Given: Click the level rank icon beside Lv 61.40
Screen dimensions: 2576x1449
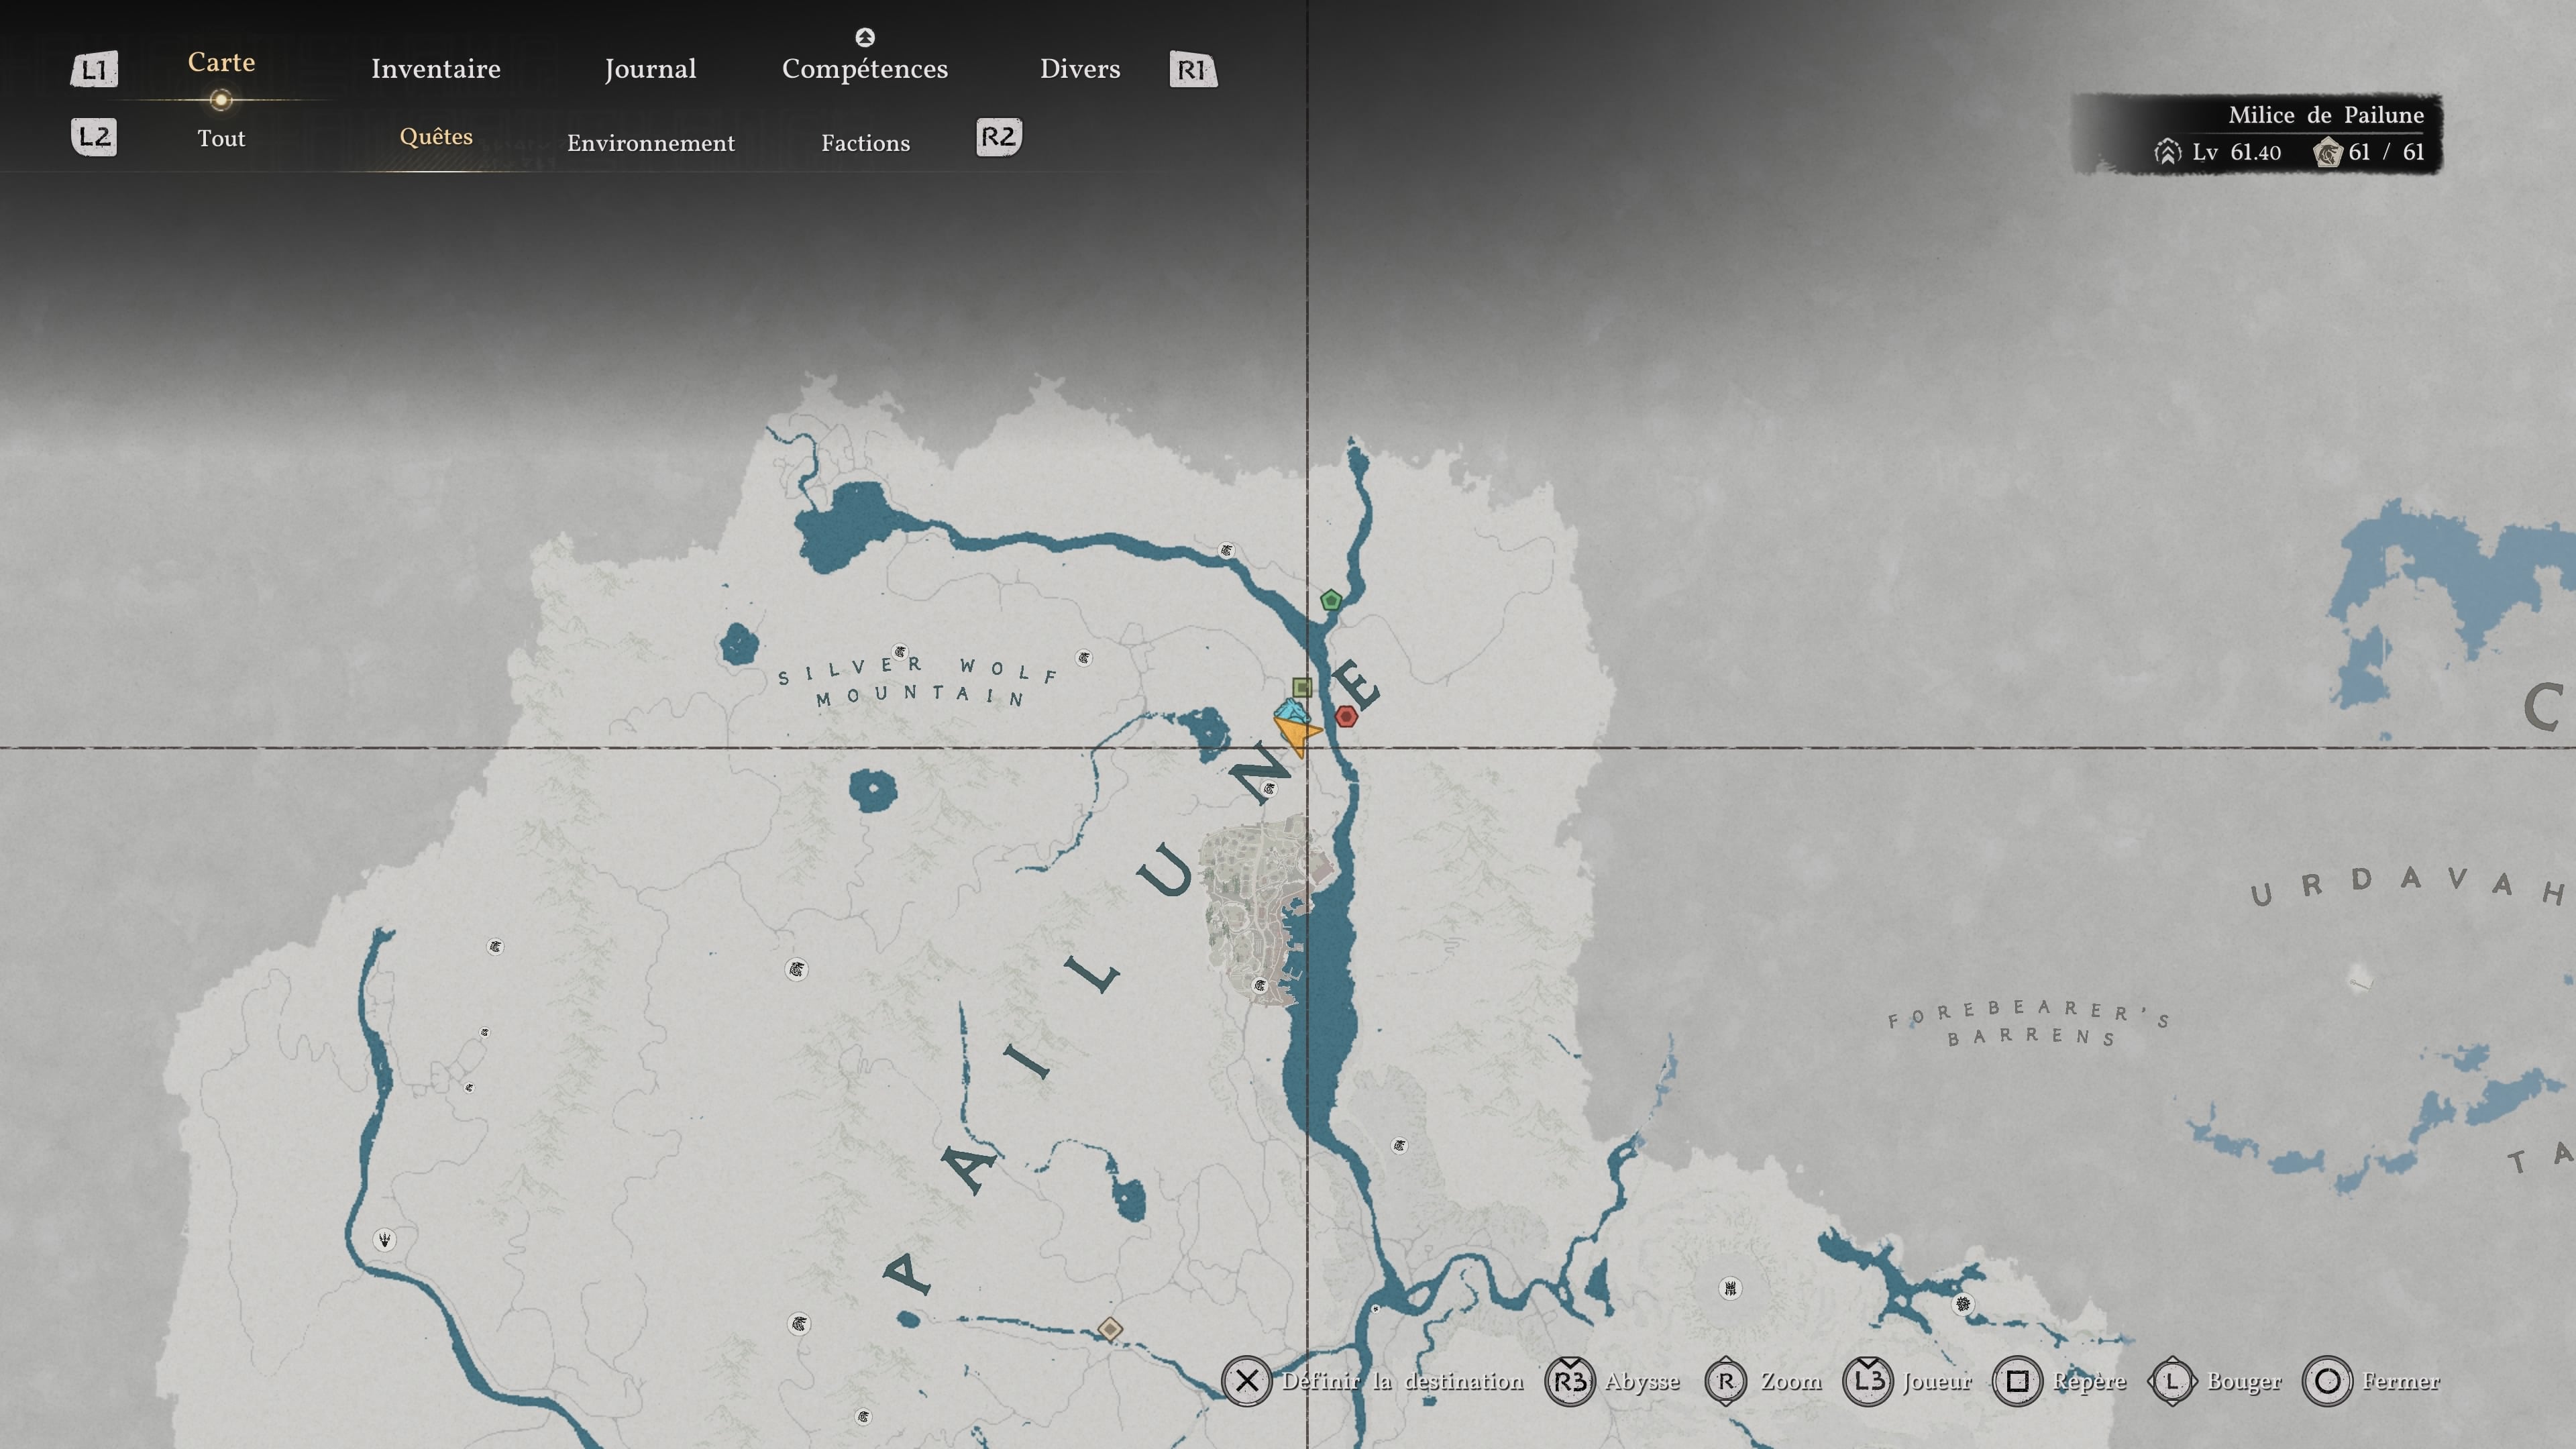Looking at the screenshot, I should coord(2167,152).
